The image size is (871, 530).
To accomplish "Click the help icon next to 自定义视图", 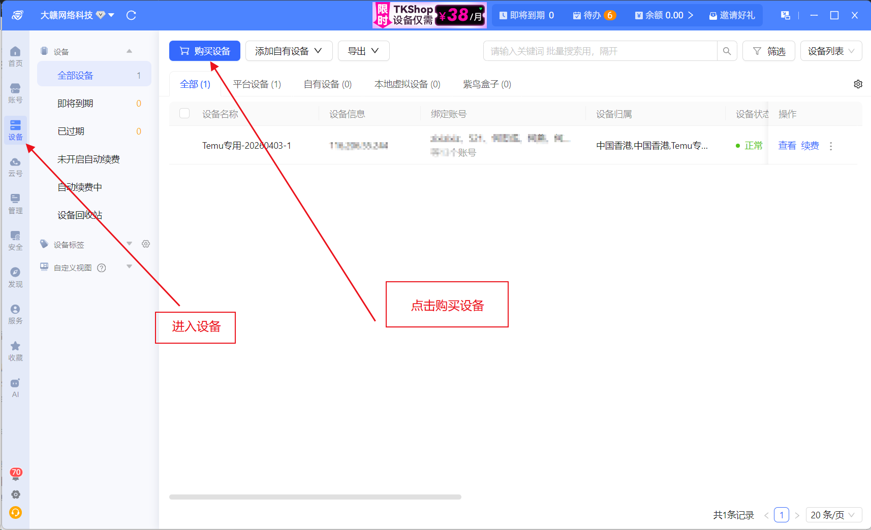I will [x=102, y=268].
